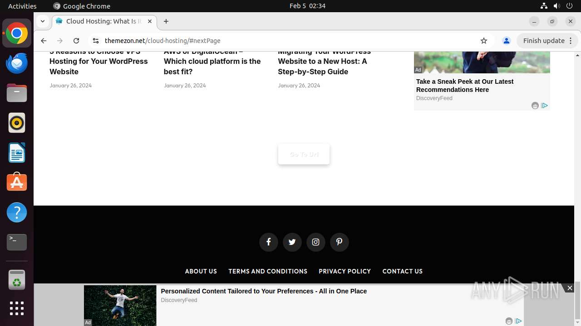Open the Activities overview
Viewport: 581px width, 326px height.
(x=22, y=6)
